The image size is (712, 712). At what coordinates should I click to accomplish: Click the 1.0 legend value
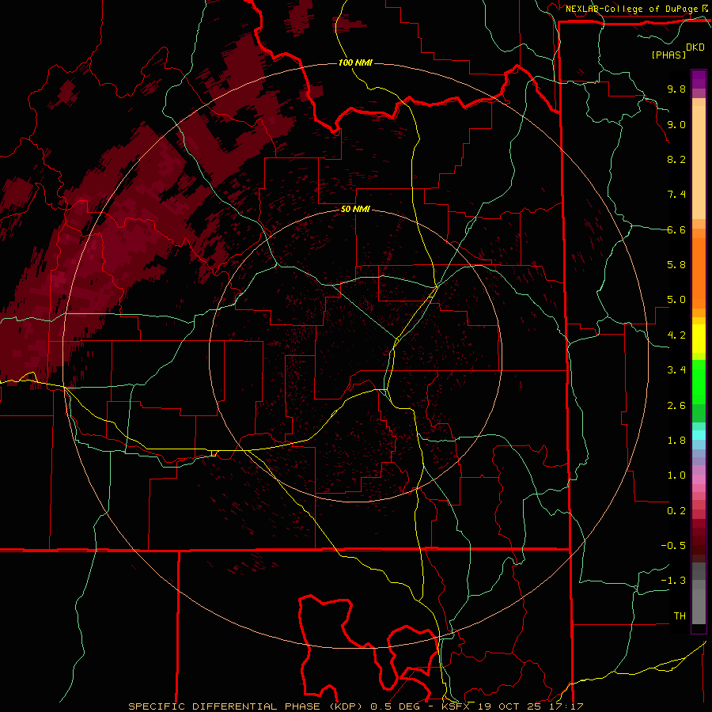coord(676,475)
